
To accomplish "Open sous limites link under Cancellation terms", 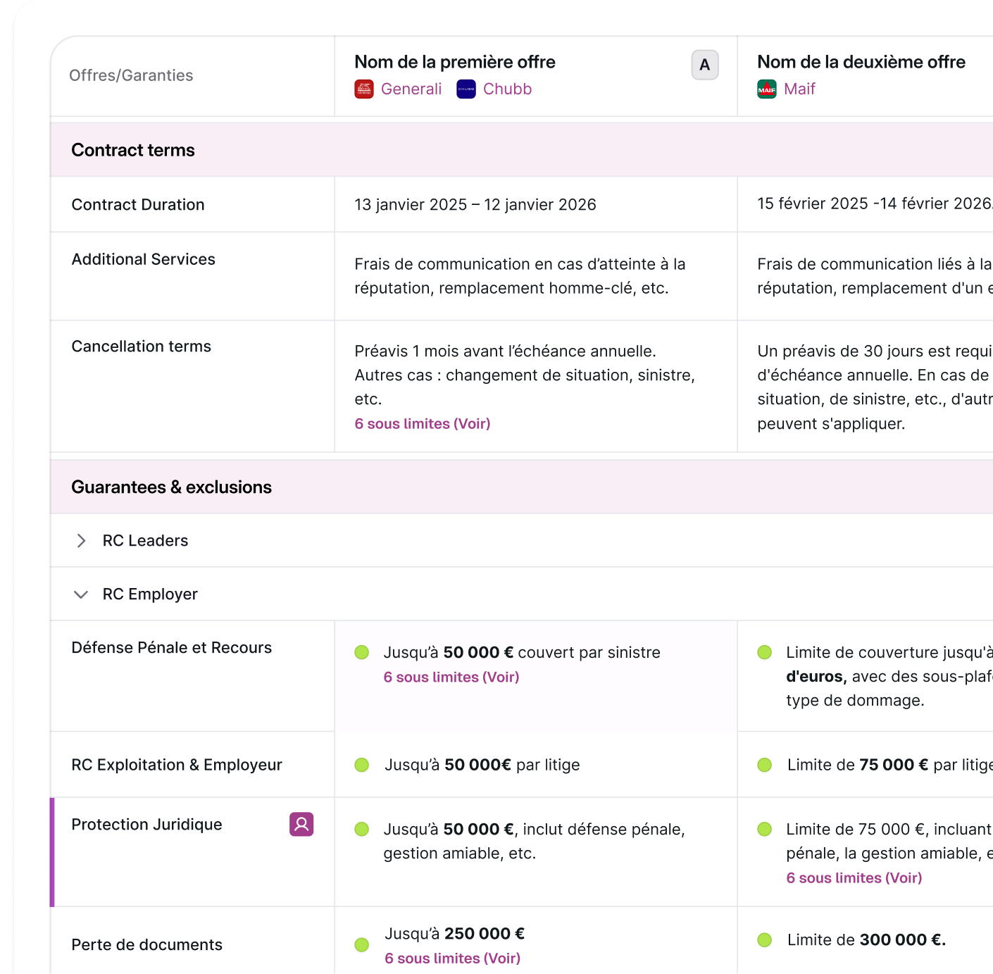I will 423,423.
